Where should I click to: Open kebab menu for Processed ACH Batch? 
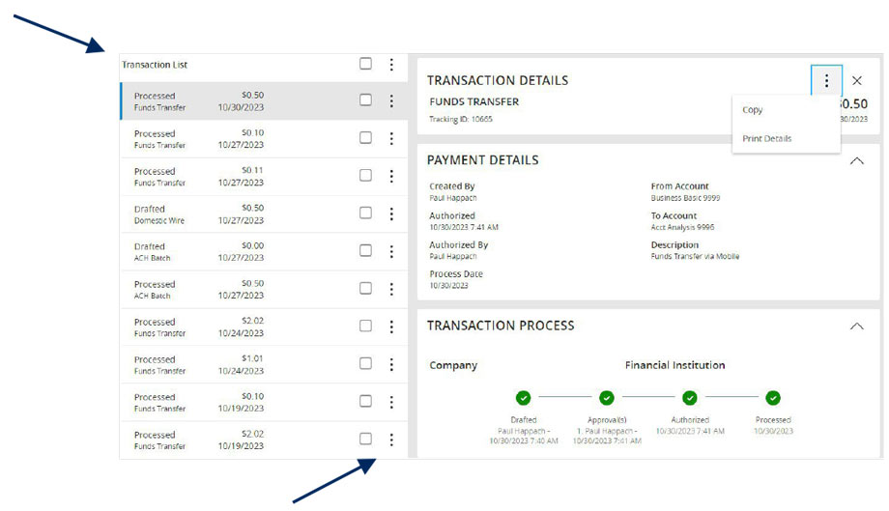pyautogui.click(x=391, y=289)
